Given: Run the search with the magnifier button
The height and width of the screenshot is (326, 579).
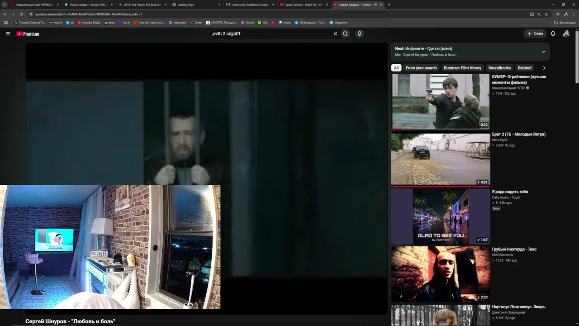Looking at the screenshot, I should [x=346, y=34].
